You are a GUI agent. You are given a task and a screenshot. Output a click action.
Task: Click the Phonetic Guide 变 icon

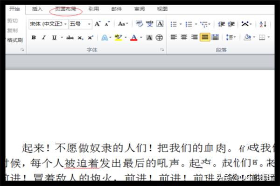coord(149,24)
